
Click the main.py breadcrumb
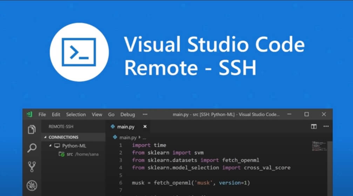tap(128, 137)
